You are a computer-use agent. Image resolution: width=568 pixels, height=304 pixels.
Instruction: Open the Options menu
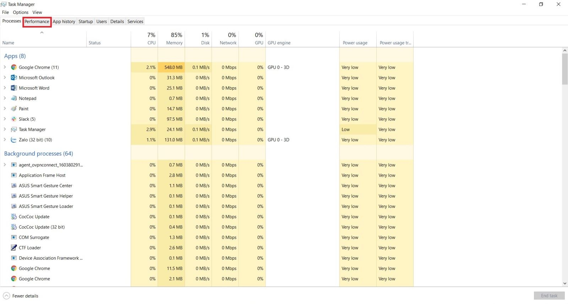[x=21, y=12]
